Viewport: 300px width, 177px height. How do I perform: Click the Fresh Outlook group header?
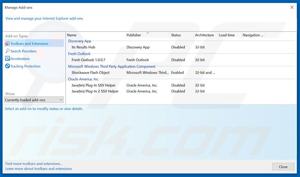[79, 54]
